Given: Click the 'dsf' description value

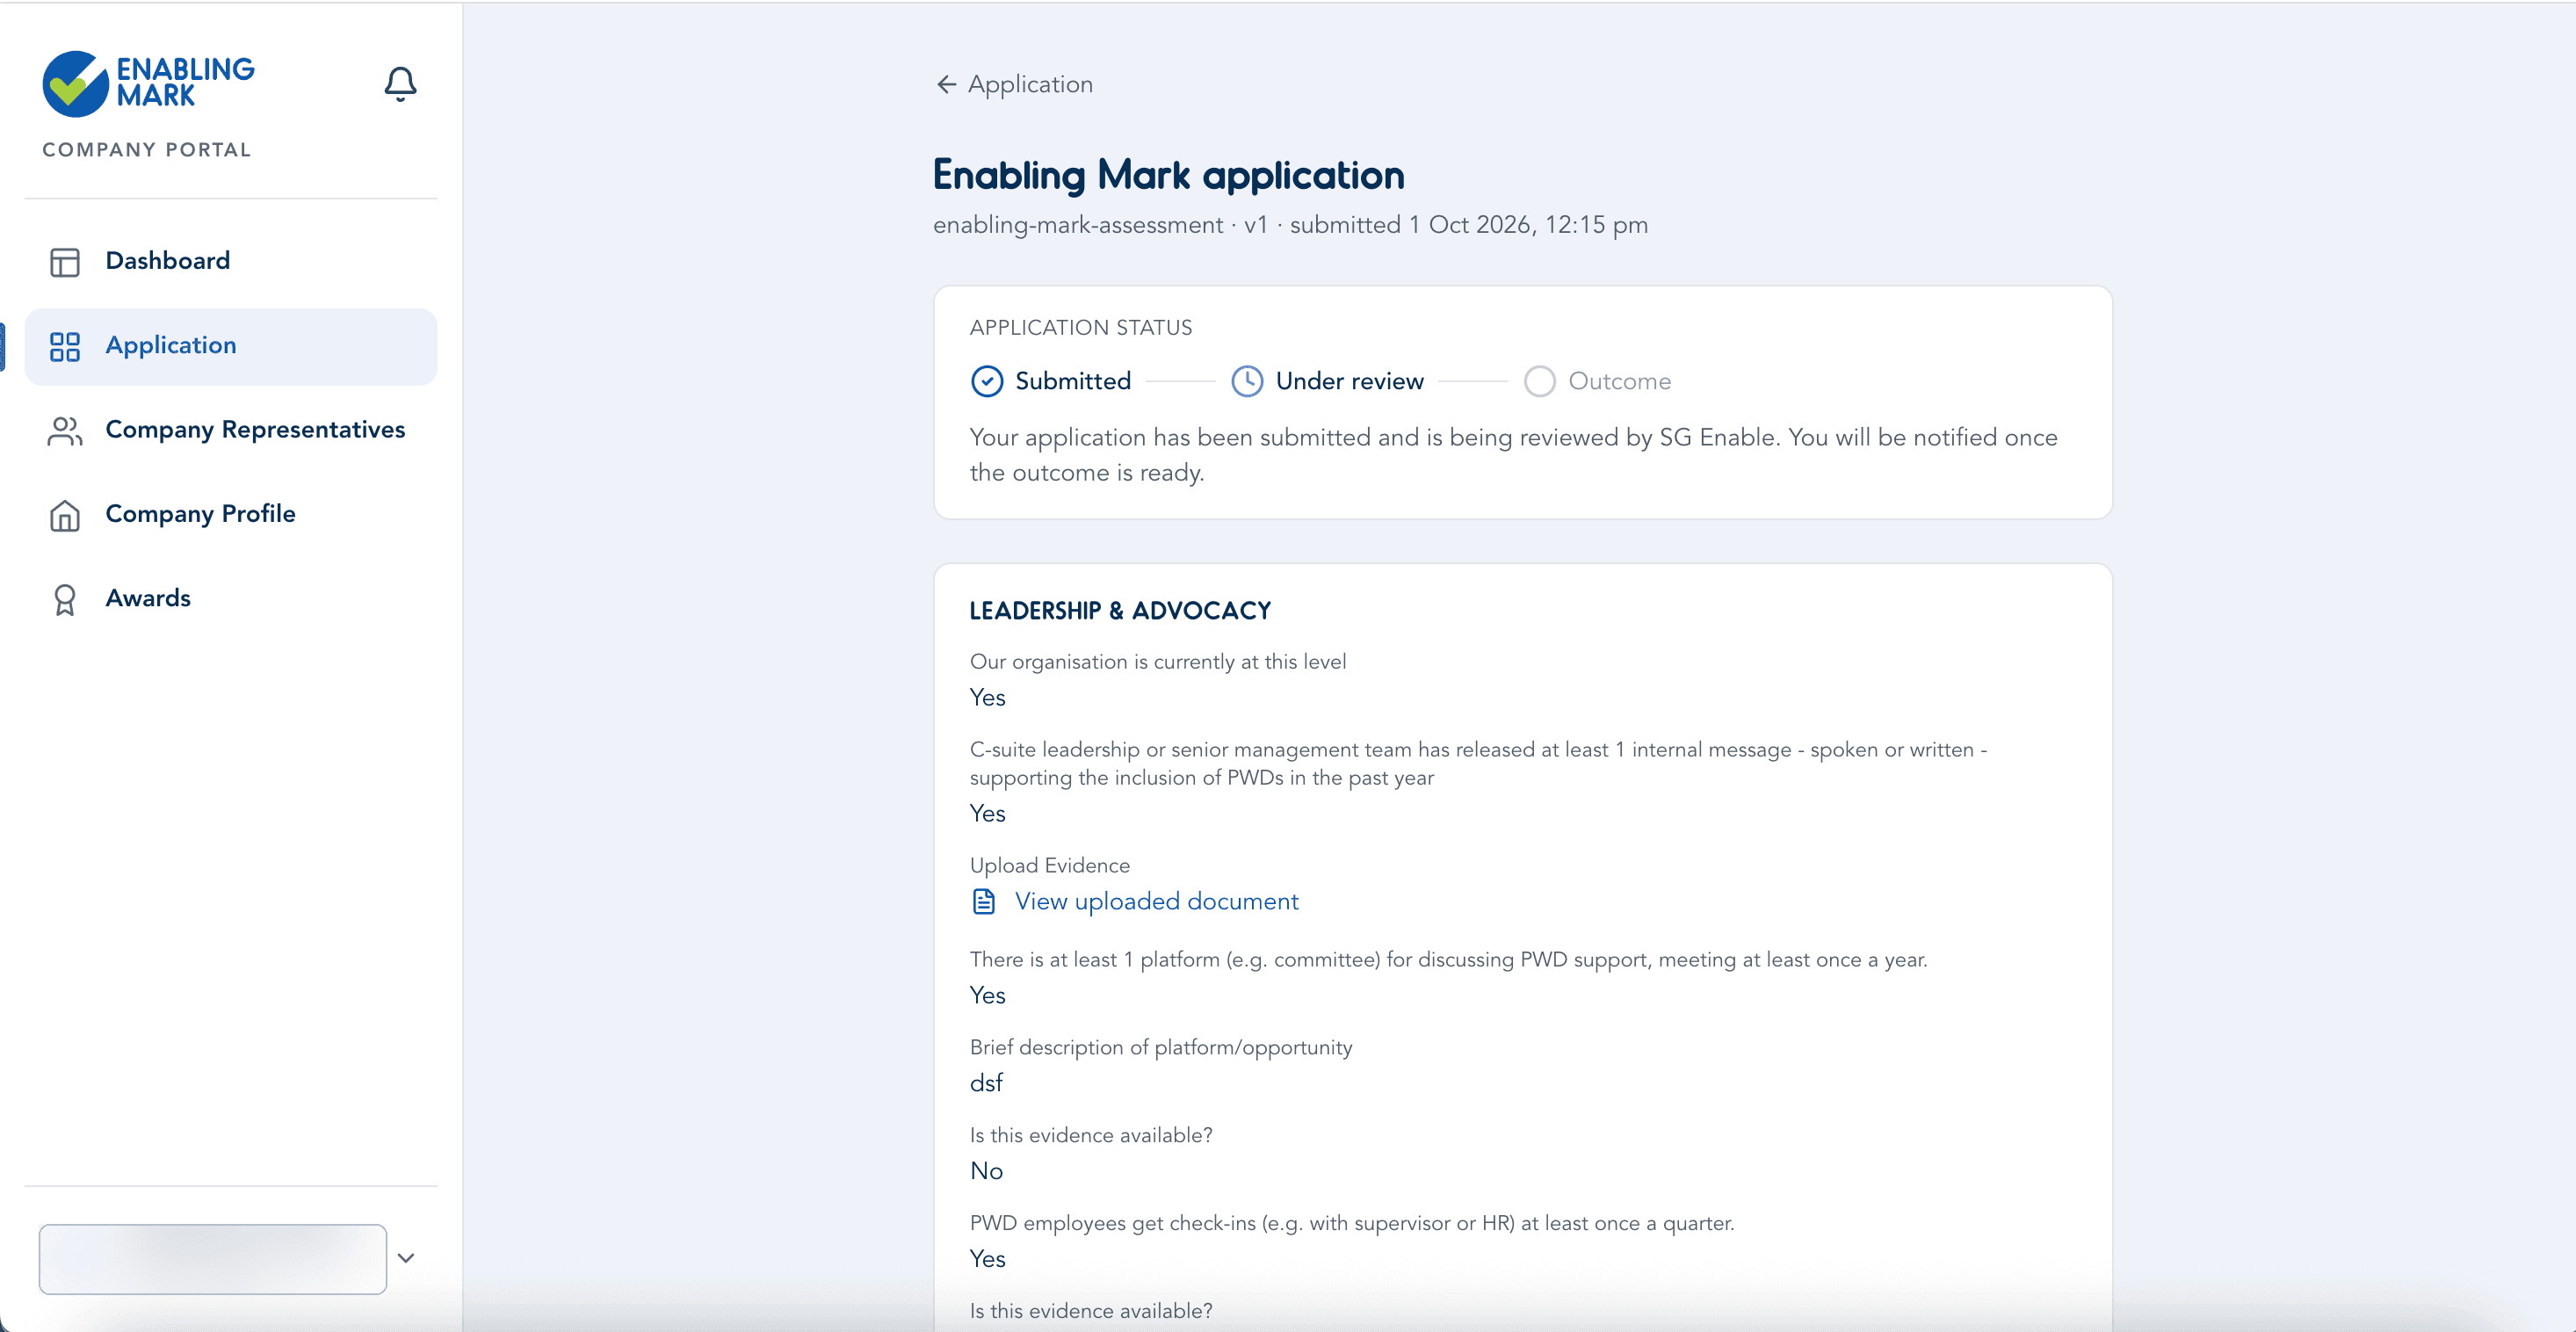Looking at the screenshot, I should coord(986,1083).
